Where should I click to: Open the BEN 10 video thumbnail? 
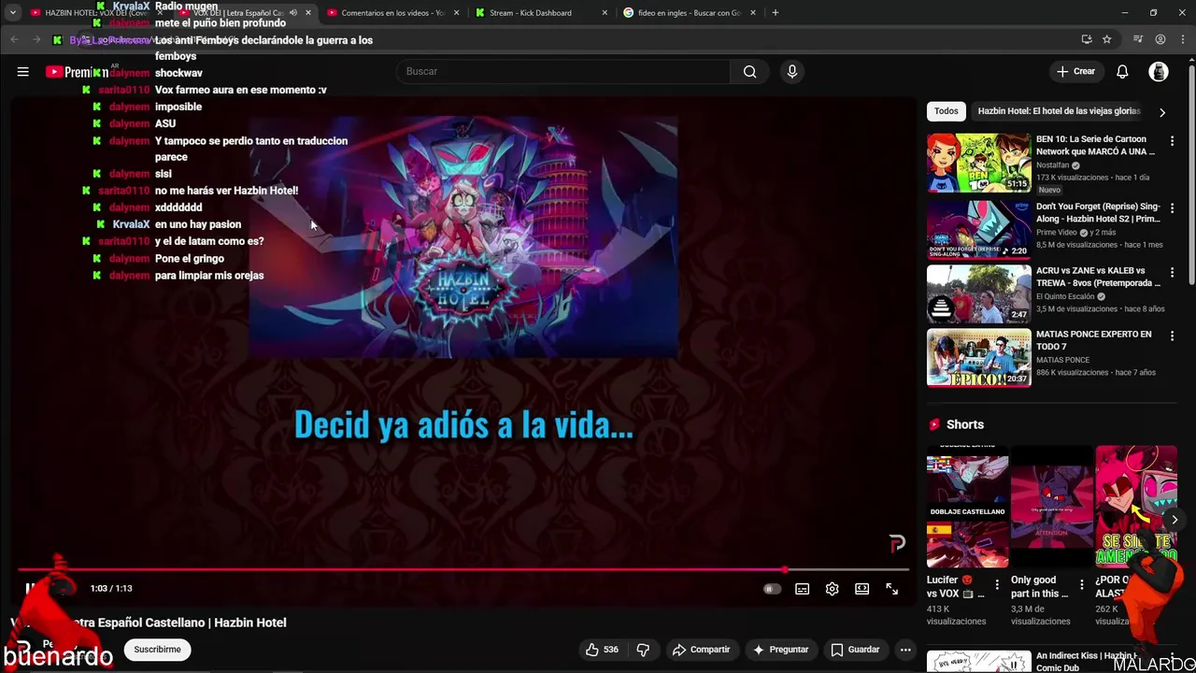pyautogui.click(x=978, y=163)
